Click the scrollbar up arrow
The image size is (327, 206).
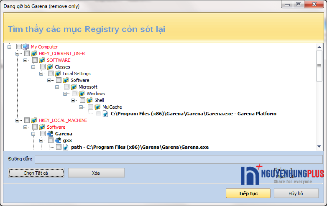point(319,47)
